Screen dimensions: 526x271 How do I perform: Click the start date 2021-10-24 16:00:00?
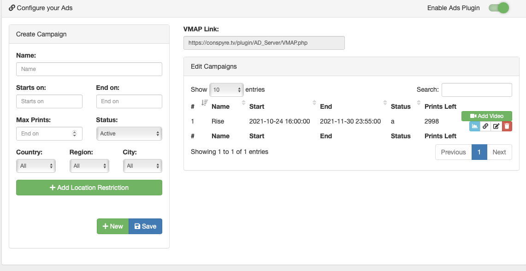[279, 121]
